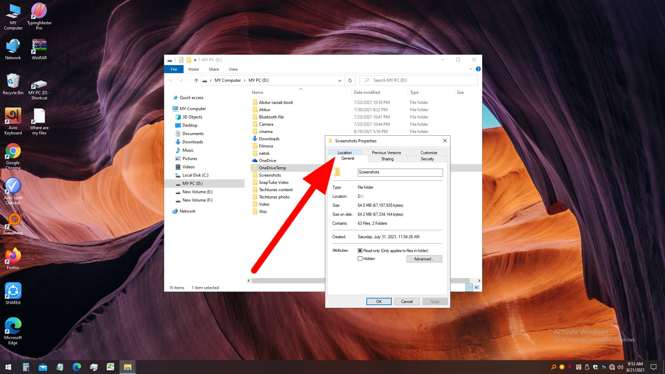Open SHAREit from the desktop
The width and height of the screenshot is (665, 374).
tap(13, 291)
